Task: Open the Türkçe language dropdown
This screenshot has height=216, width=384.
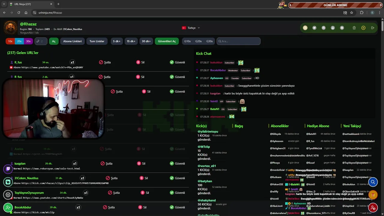Action: pos(191,28)
